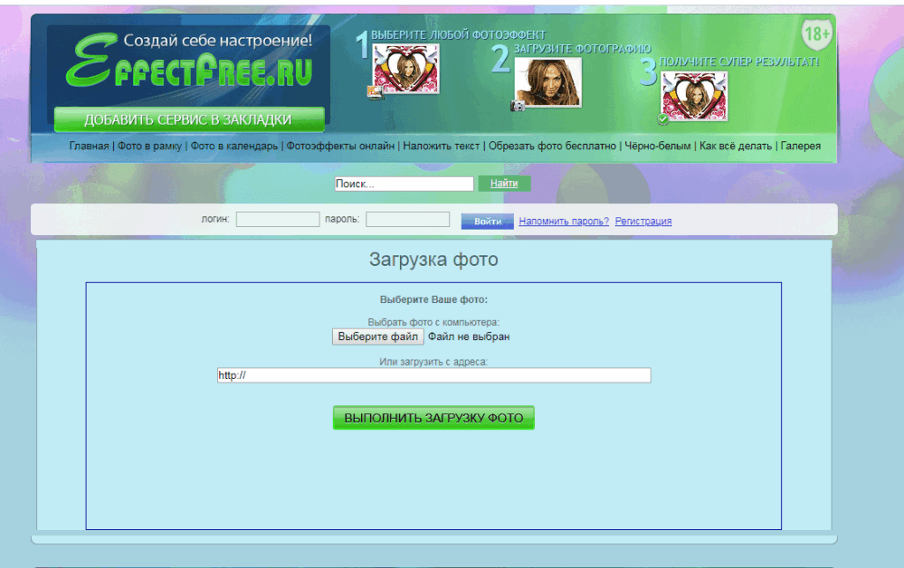The image size is (904, 568).
Task: Click the green checkmark icon under step 3
Action: click(x=663, y=119)
